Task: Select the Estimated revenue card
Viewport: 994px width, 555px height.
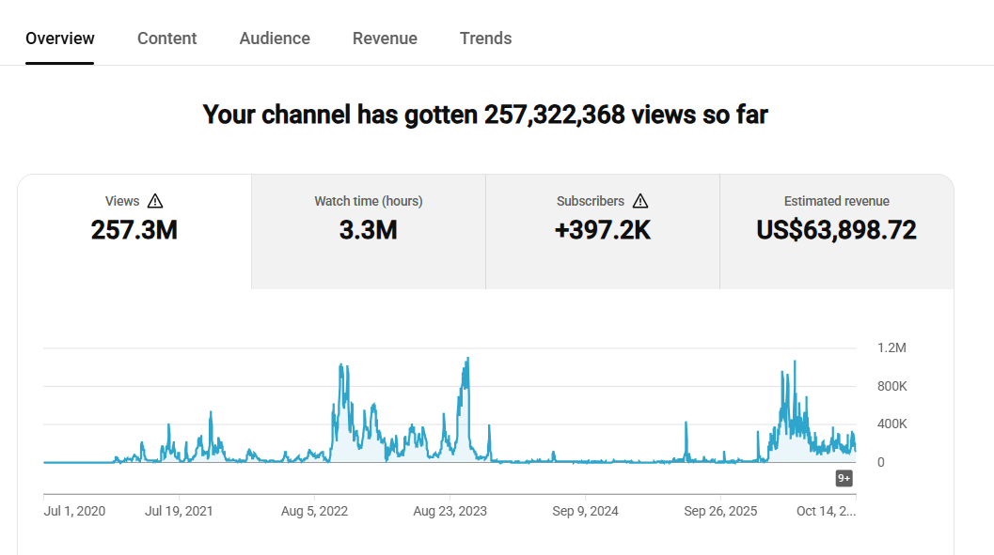Action: tap(837, 232)
